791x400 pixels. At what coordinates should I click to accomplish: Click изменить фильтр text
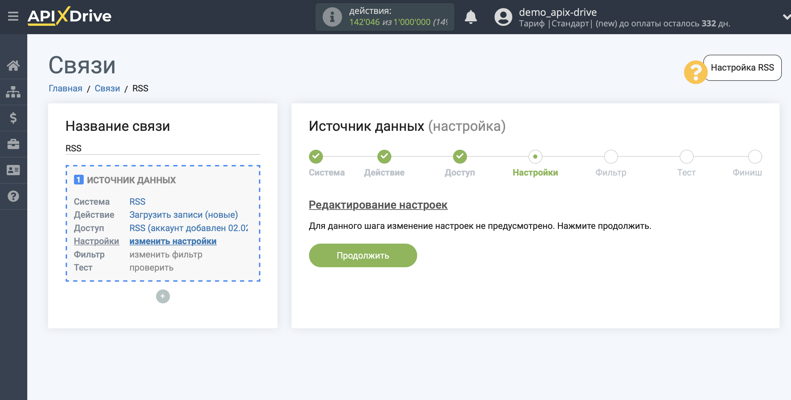point(166,254)
